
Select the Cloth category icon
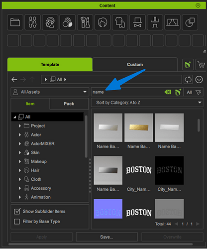pos(120,22)
